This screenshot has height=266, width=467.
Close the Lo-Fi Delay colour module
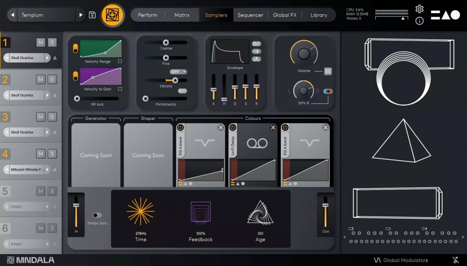click(x=273, y=128)
